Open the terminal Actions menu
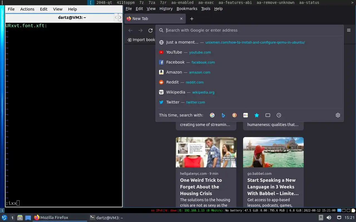Screen dimensions: 356x222 [27, 9]
